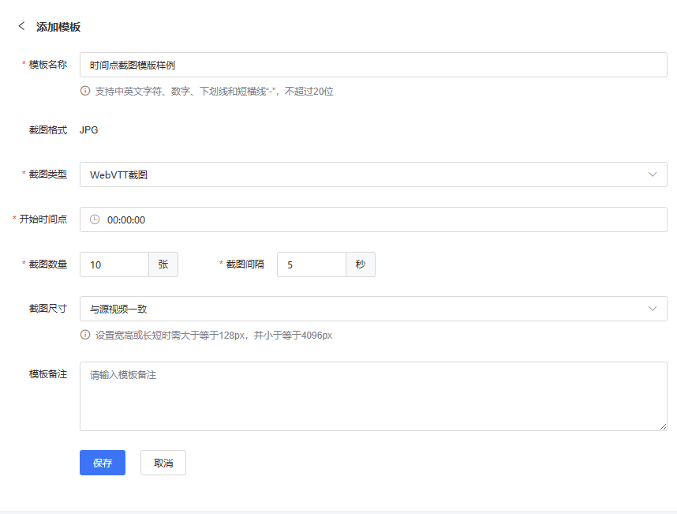Select the 截图数量 input containing 10
Viewport: 677px width, 514px height.
pyautogui.click(x=114, y=265)
